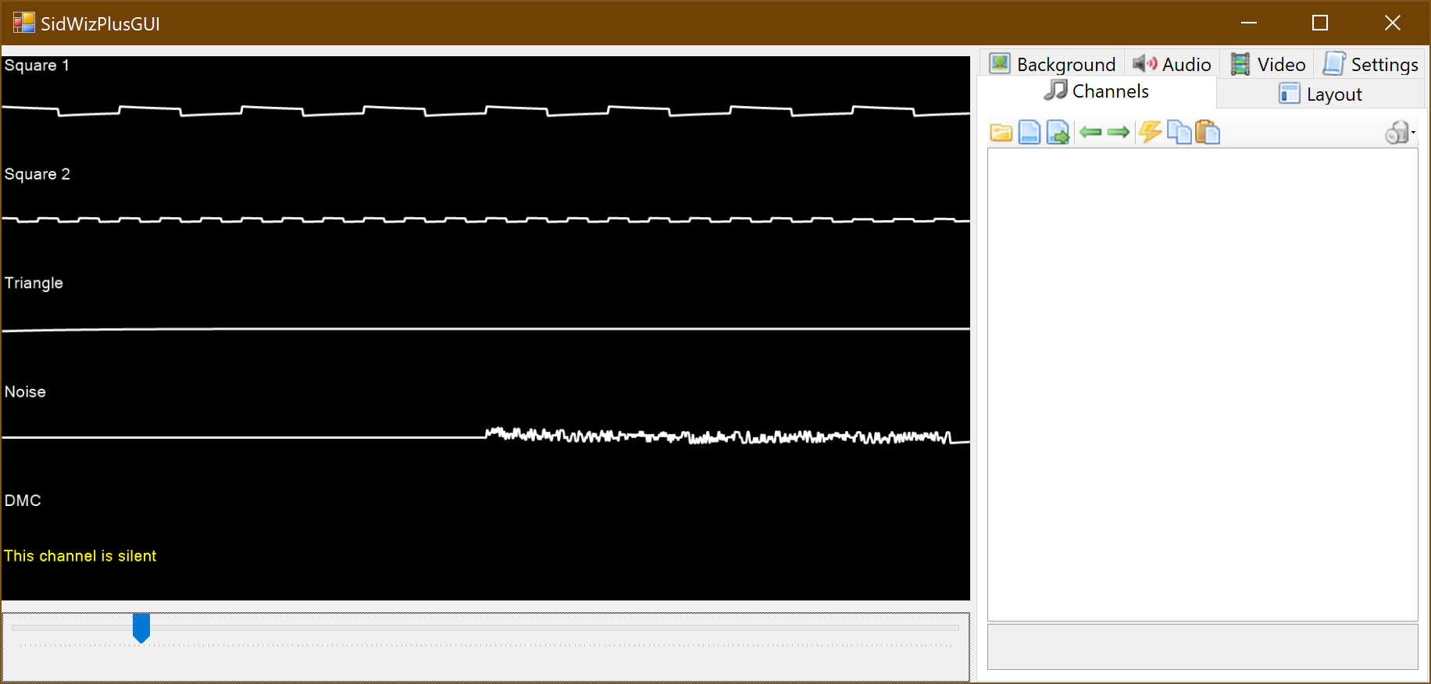Viewport: 1431px width, 684px height.
Task: Select the Channels tab
Action: 1097,91
